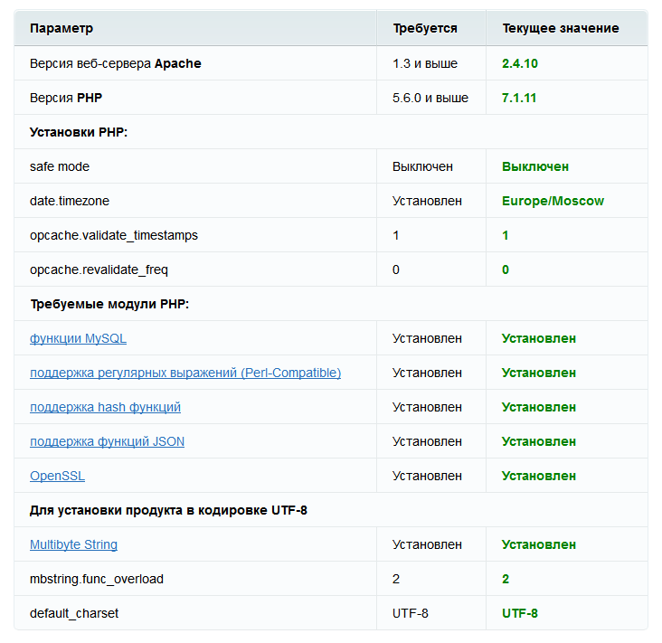Select the PHP version value 7.1.11
The width and height of the screenshot is (662, 643).
click(x=519, y=98)
